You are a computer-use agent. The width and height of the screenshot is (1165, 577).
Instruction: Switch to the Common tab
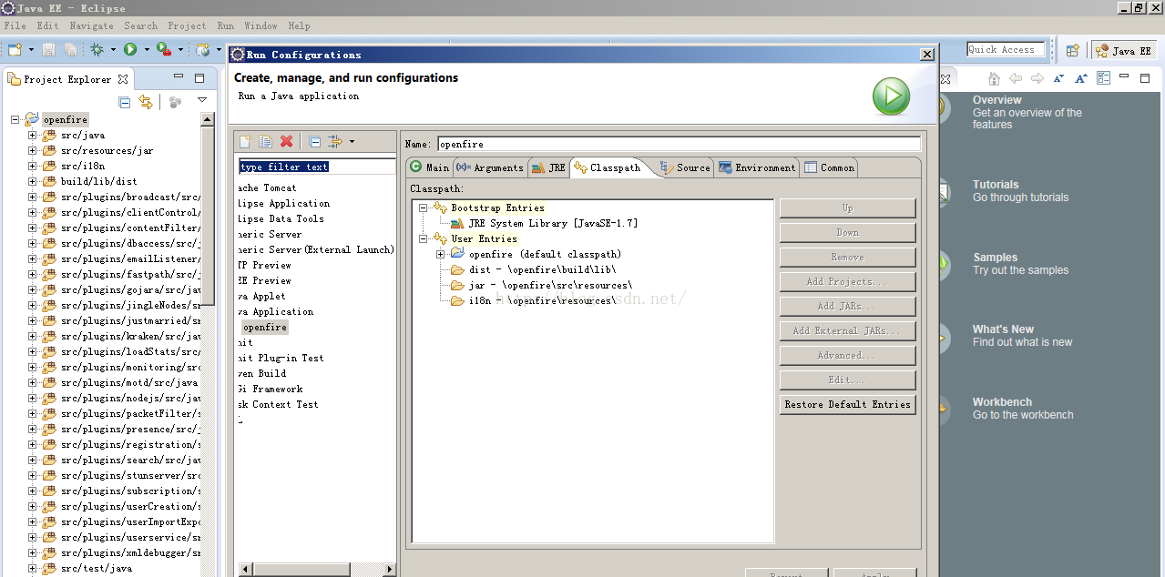[829, 167]
